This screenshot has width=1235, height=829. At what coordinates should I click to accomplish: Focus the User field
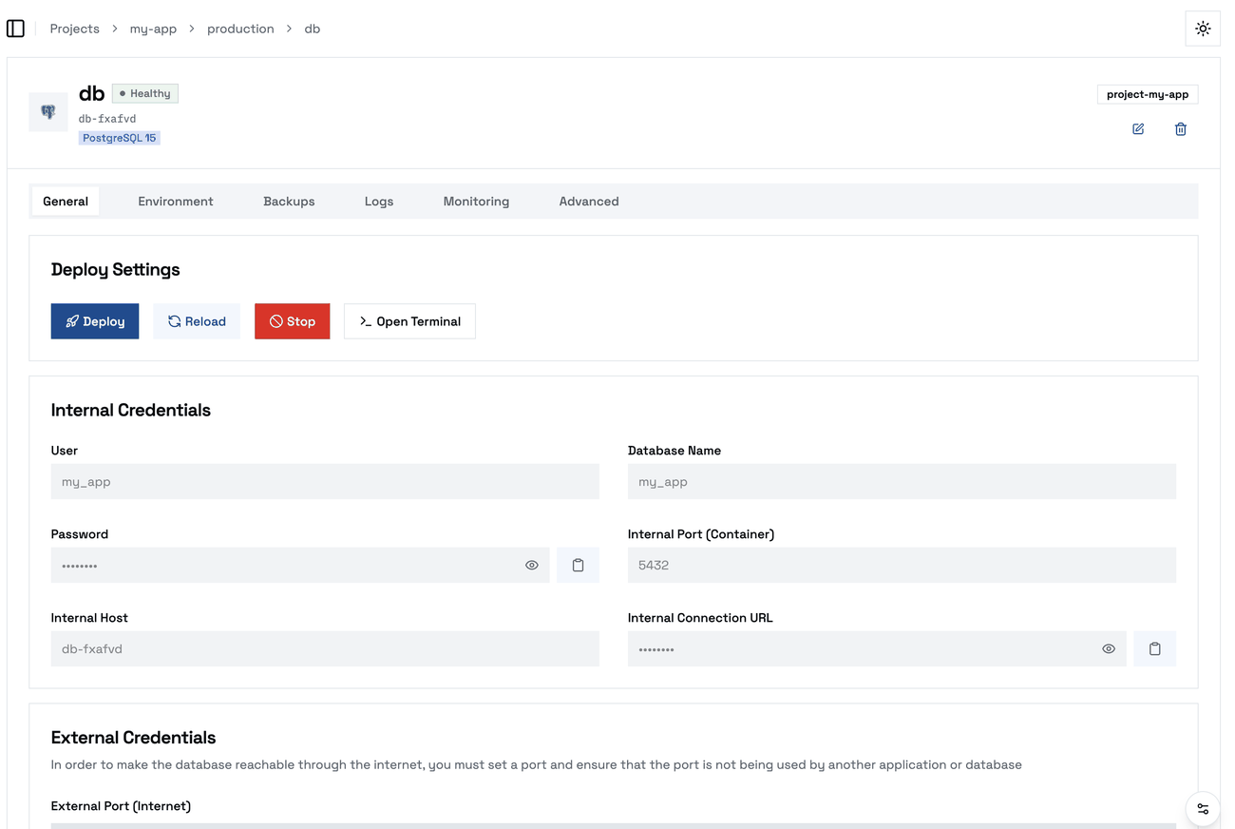325,482
